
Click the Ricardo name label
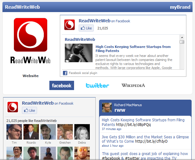coord(31,143)
